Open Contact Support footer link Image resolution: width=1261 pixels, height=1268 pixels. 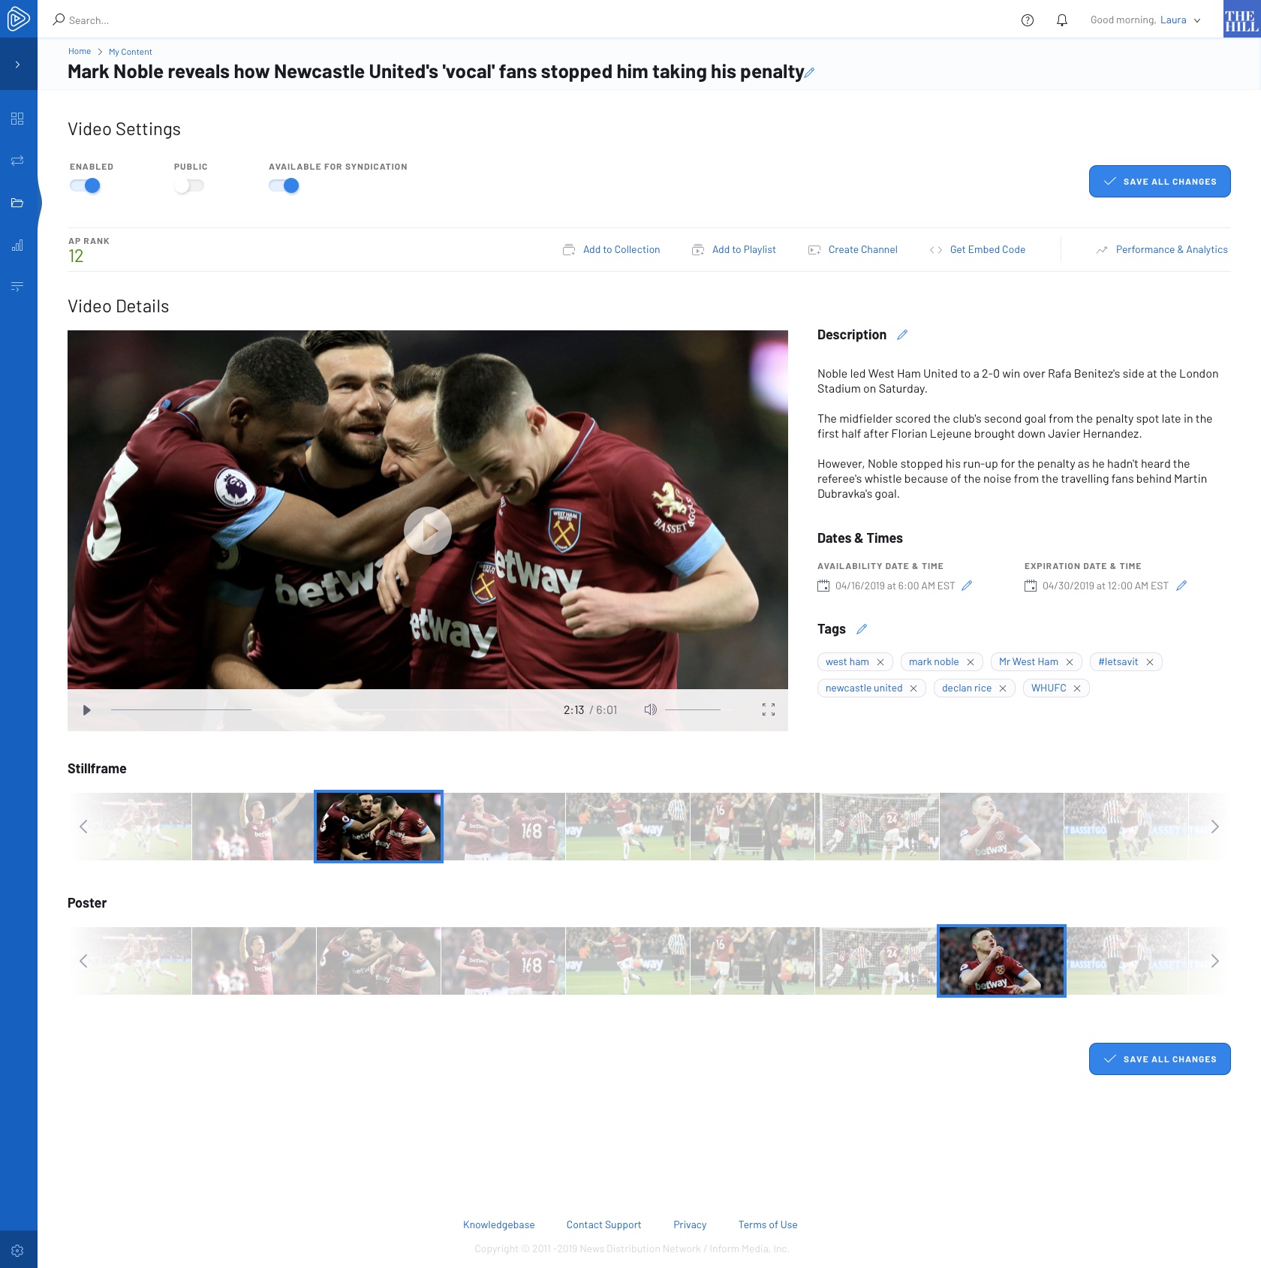pos(604,1225)
